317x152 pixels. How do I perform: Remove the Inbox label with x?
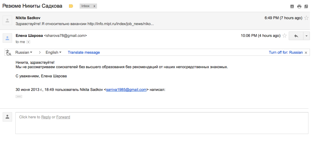(x=94, y=6)
